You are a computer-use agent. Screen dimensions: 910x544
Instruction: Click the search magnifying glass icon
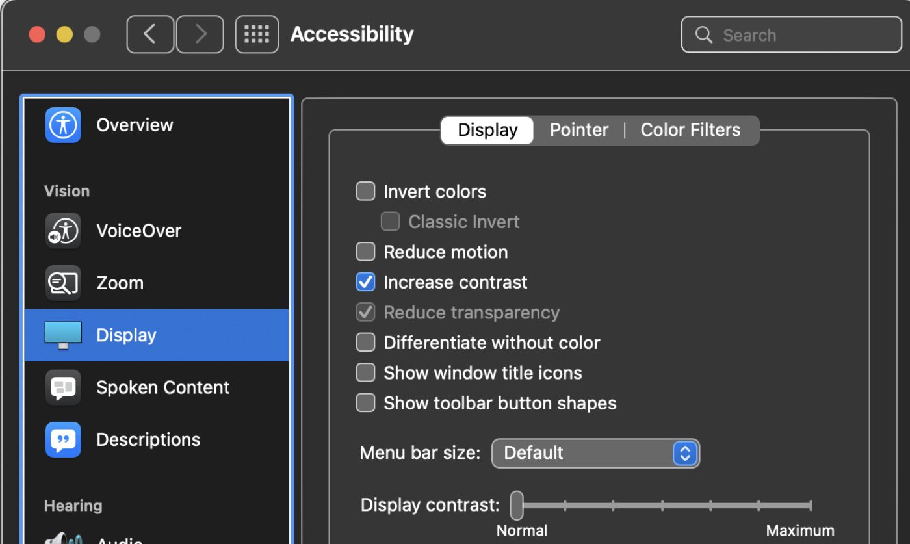pos(704,34)
